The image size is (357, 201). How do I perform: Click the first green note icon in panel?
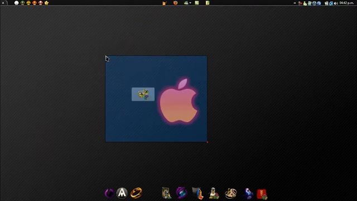197,3
